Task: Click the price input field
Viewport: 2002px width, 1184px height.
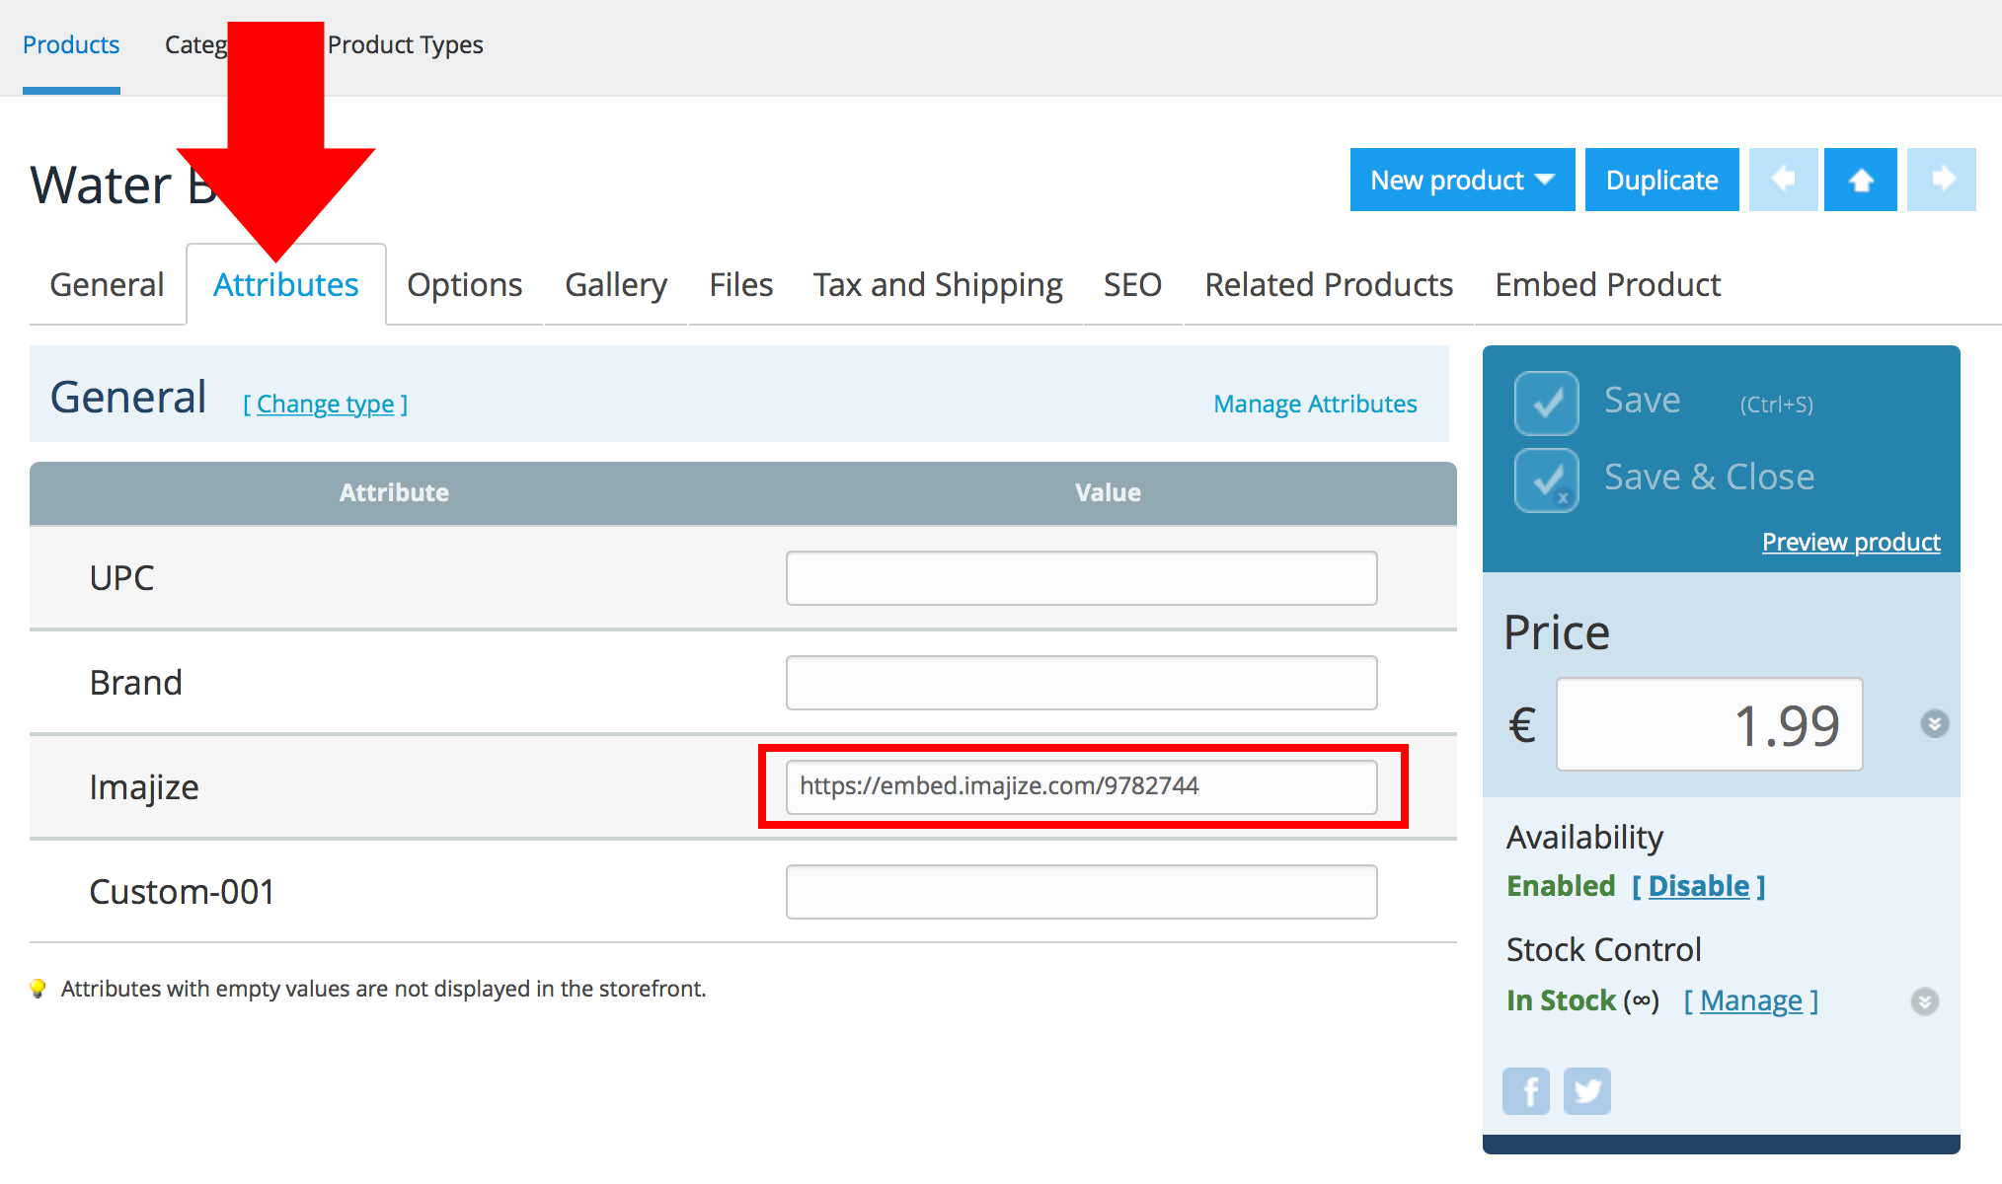Action: click(x=1709, y=725)
